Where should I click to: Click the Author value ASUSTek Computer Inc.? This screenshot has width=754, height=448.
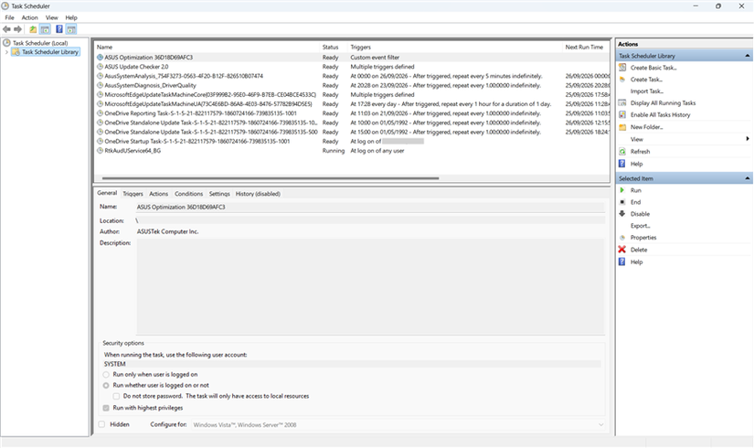click(167, 231)
